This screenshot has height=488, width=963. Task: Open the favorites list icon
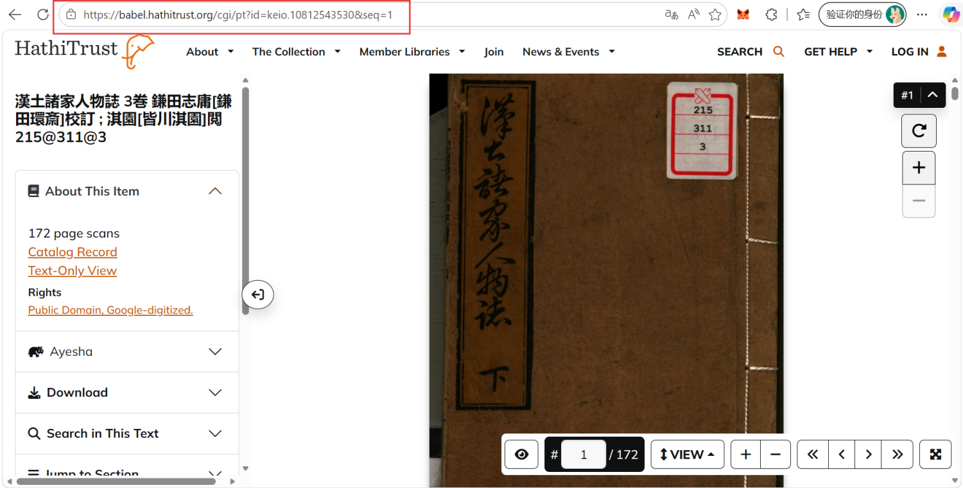[803, 15]
